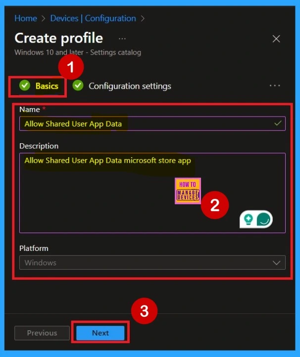Click the lightbulb suggestion icon in Description
Image resolution: width=300 pixels, height=357 pixels.
pyautogui.click(x=248, y=220)
